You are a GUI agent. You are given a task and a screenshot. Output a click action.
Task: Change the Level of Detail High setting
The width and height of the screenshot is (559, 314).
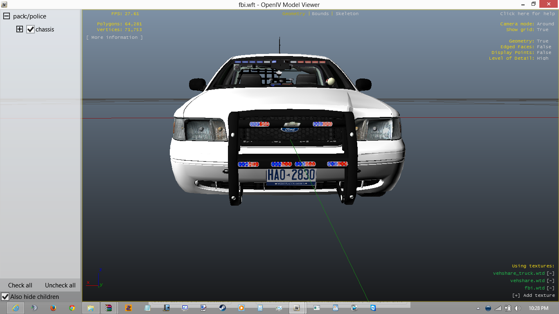pyautogui.click(x=543, y=58)
